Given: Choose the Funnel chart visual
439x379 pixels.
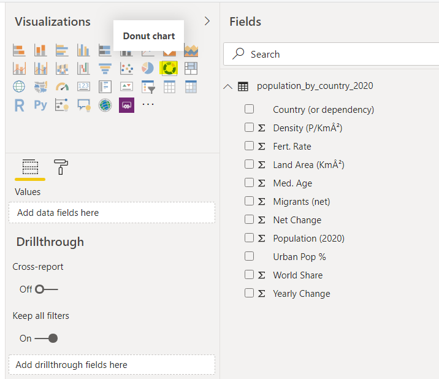Looking at the screenshot, I should (x=105, y=68).
